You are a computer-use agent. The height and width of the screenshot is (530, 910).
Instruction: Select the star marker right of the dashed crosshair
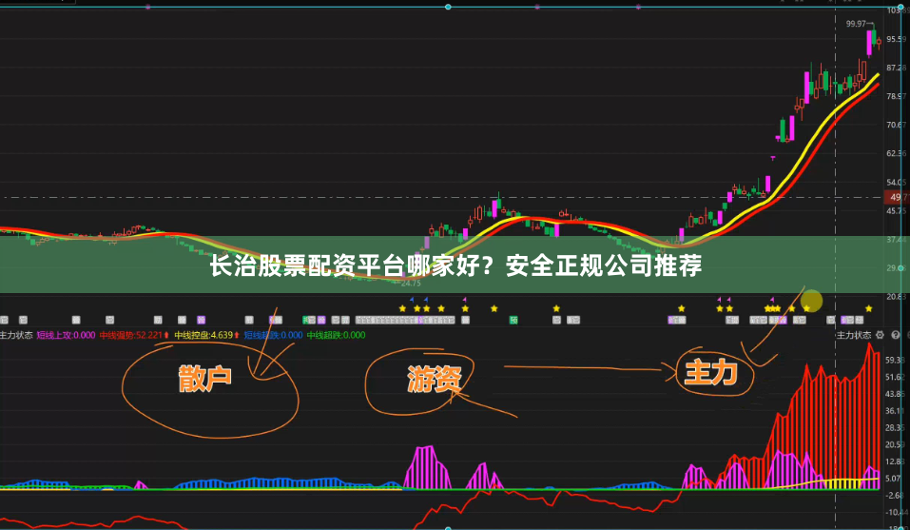tap(869, 309)
